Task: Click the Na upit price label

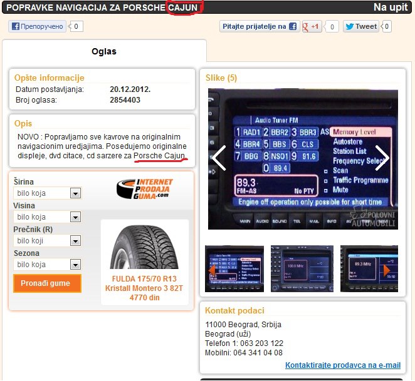Action: [x=391, y=7]
